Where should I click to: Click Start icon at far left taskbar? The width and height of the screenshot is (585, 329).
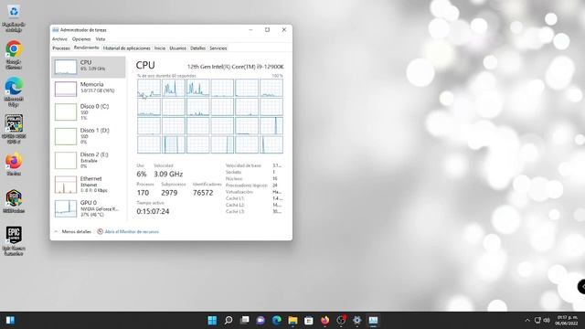10,321
